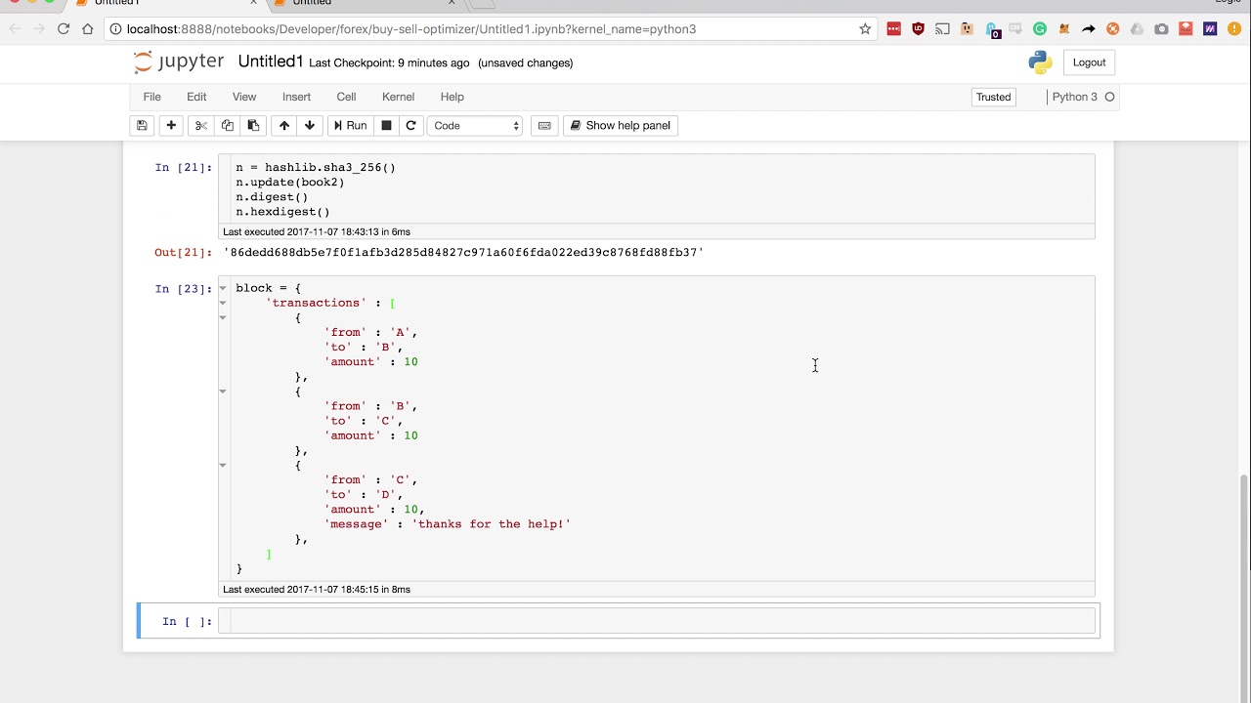The width and height of the screenshot is (1251, 703).
Task: Open the Google Drive extension icon
Action: (x=1137, y=29)
